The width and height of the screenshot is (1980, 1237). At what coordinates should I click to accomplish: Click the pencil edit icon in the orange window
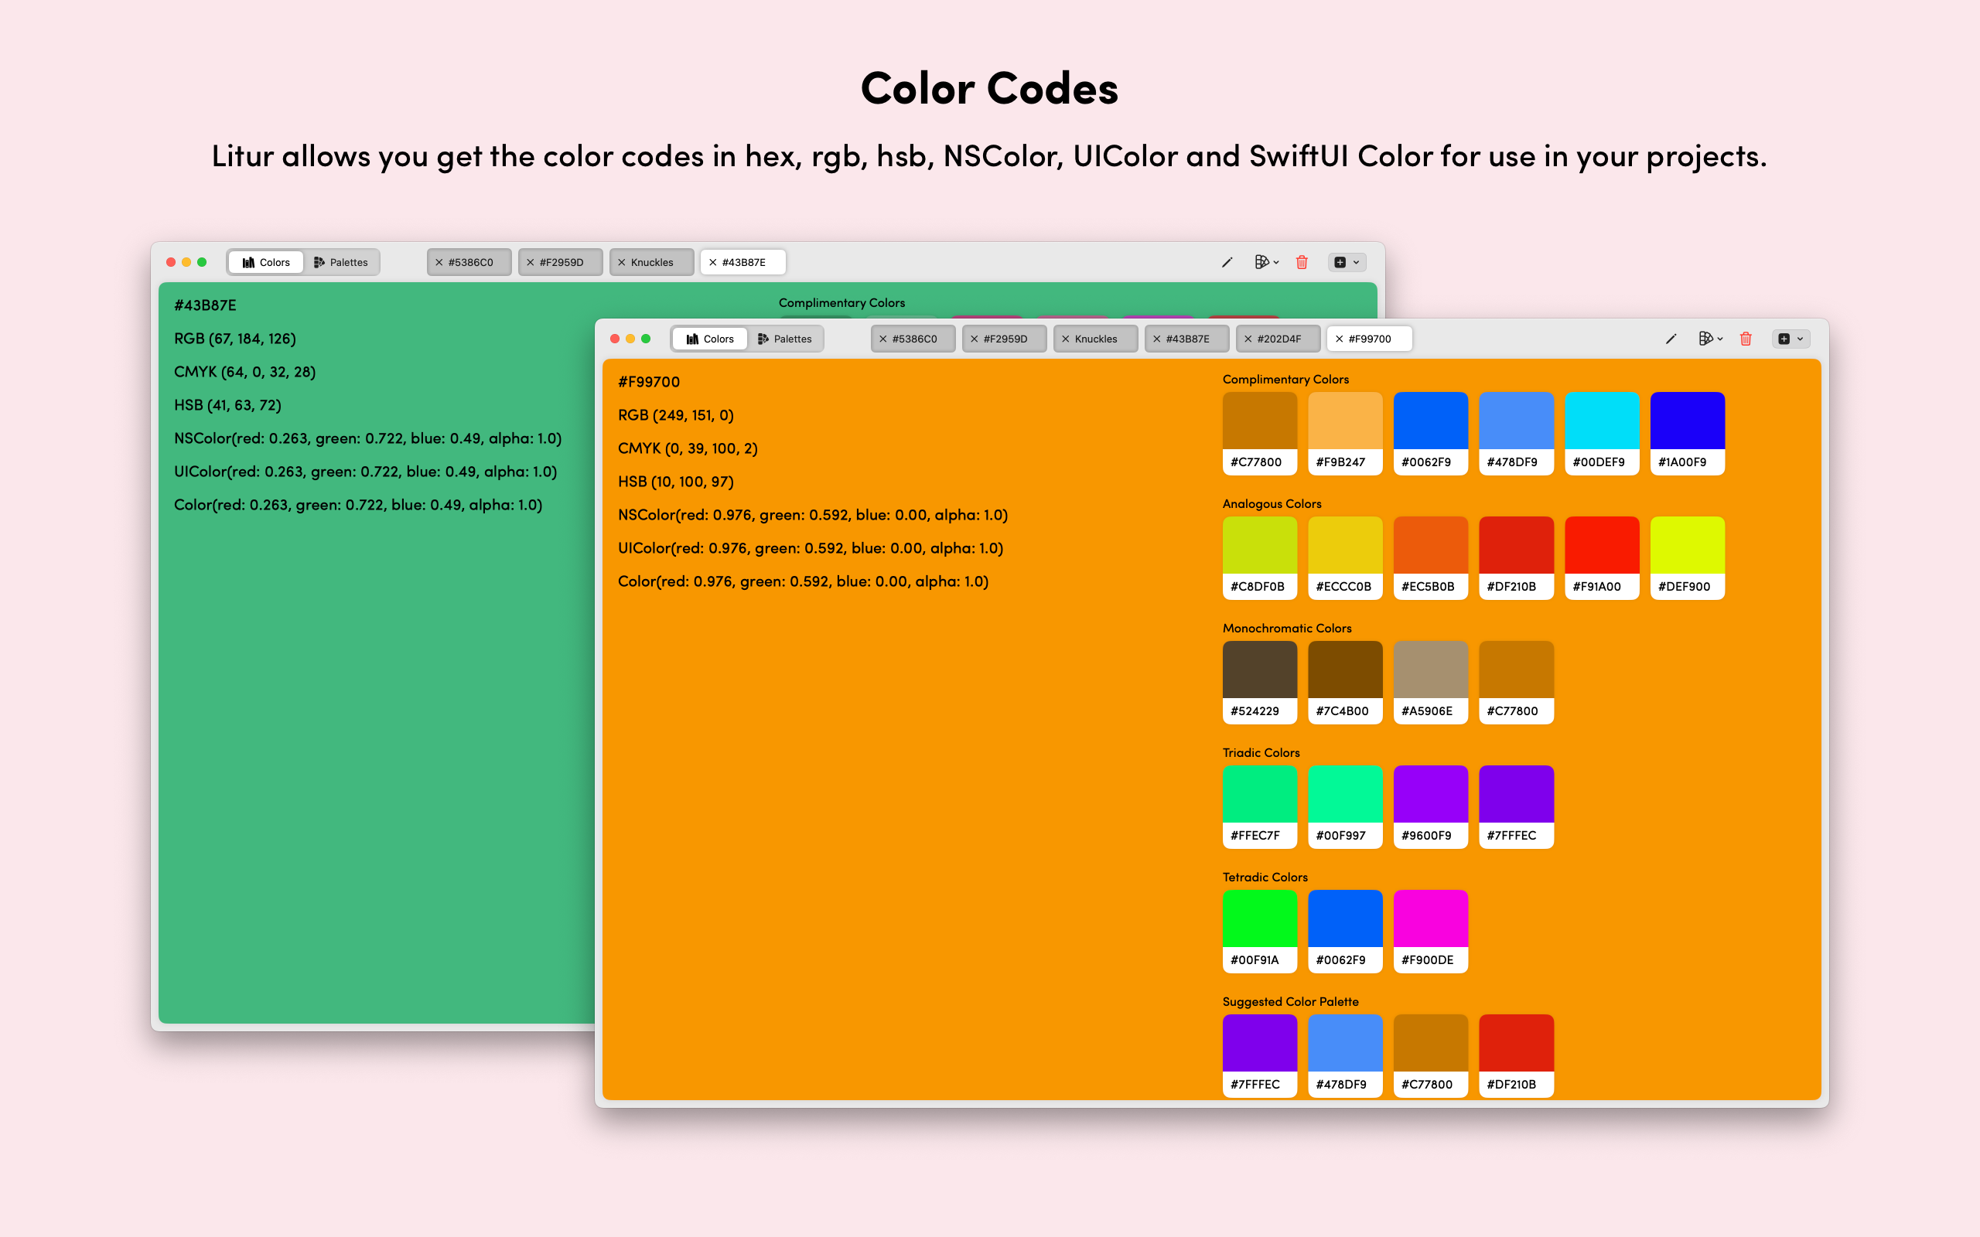1671,339
